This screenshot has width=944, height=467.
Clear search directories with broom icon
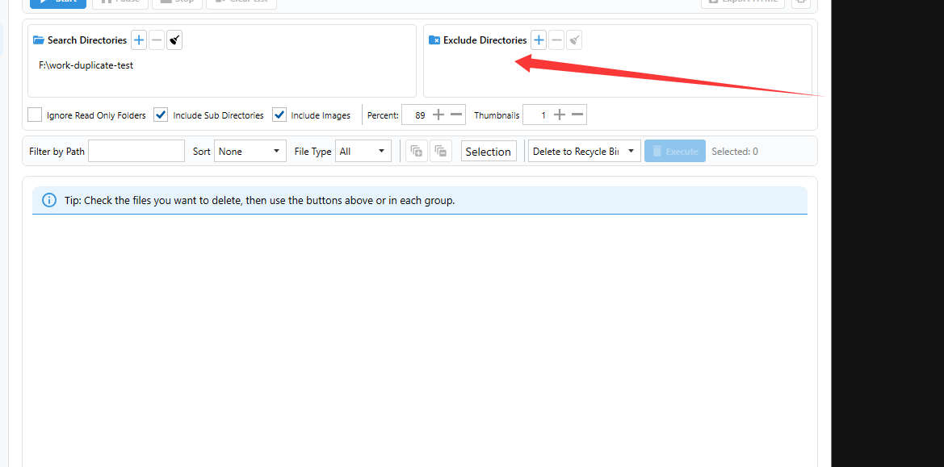(x=174, y=40)
